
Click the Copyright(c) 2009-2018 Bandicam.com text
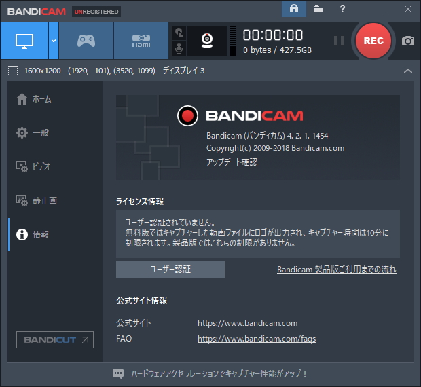coord(275,148)
